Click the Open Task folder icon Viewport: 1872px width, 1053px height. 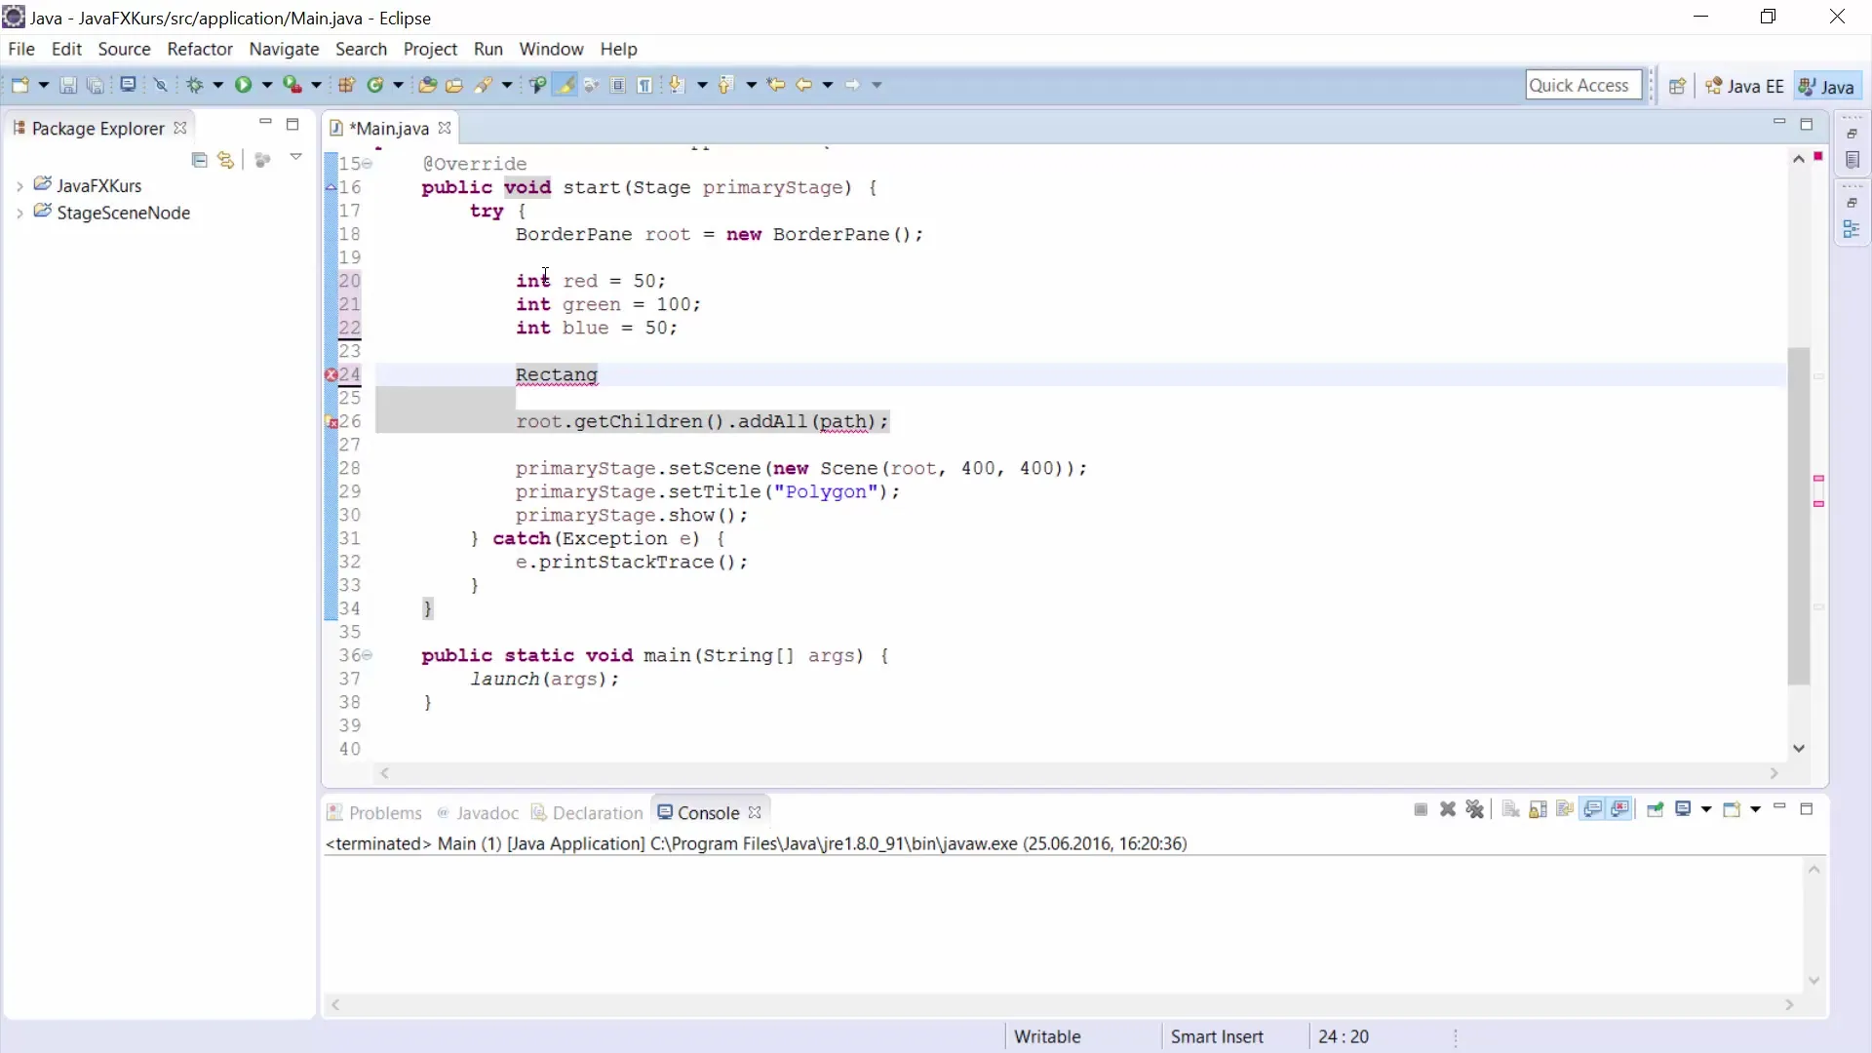(454, 85)
